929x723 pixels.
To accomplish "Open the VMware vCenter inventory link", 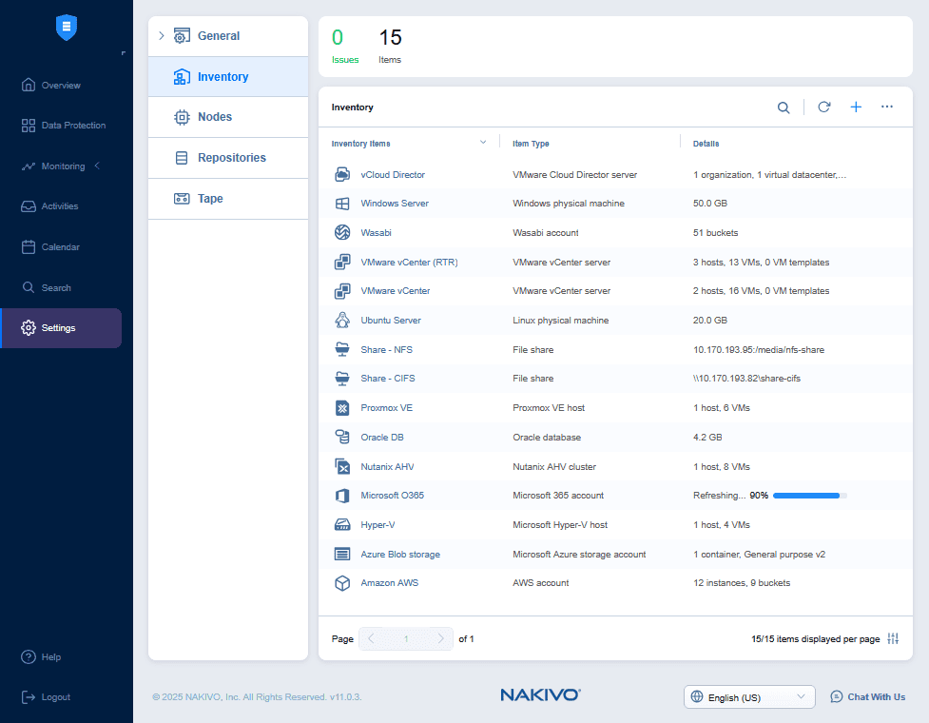I will click(x=396, y=291).
